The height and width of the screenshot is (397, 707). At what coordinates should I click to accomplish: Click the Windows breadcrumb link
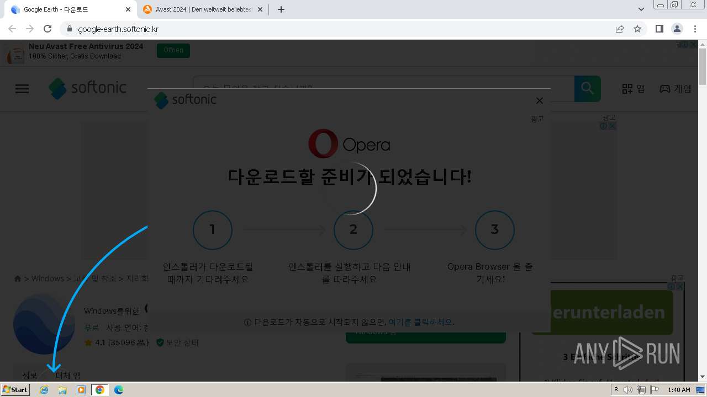[x=48, y=278]
